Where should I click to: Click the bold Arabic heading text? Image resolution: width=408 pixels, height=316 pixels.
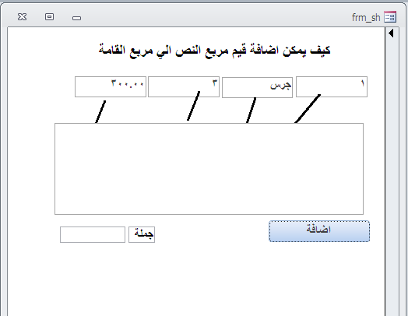[x=214, y=50]
